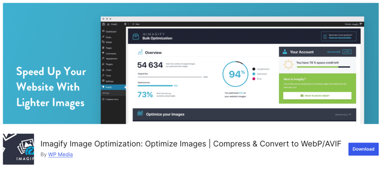The height and width of the screenshot is (169, 381).
Task: Click the Collapse menu circle icon
Action: pos(103,99)
